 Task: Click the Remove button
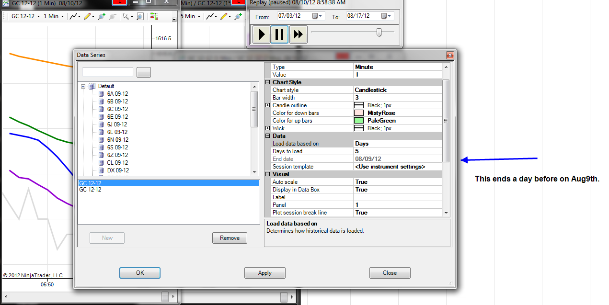coord(230,238)
